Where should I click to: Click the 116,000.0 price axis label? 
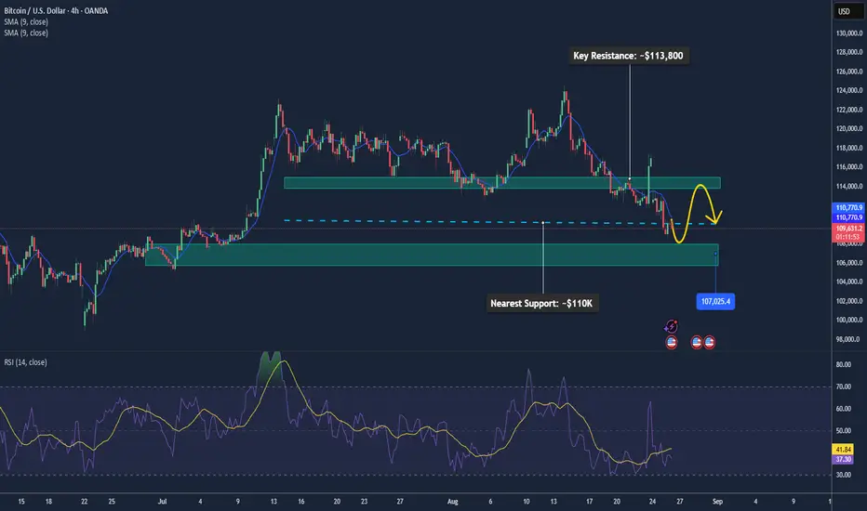pyautogui.click(x=848, y=167)
